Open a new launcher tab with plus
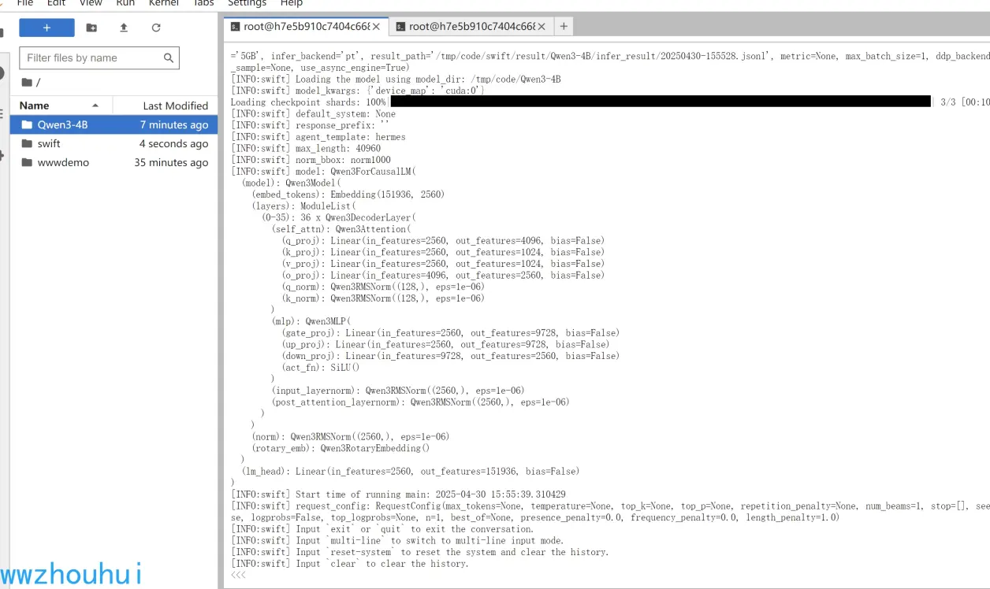990x589 pixels. (564, 26)
